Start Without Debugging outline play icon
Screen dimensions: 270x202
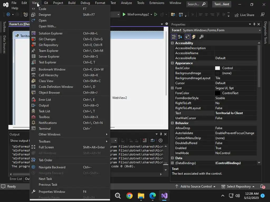156,15
